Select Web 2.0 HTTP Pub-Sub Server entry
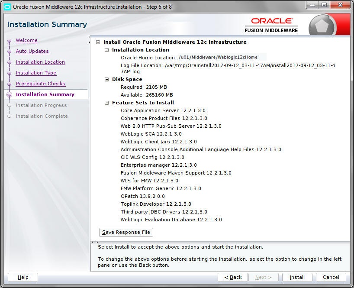The height and width of the screenshot is (288, 354). coord(171,126)
